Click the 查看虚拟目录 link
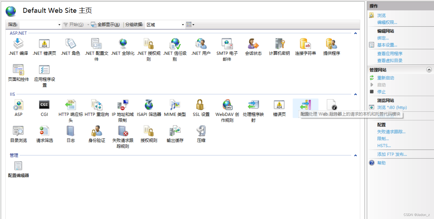 (390, 61)
